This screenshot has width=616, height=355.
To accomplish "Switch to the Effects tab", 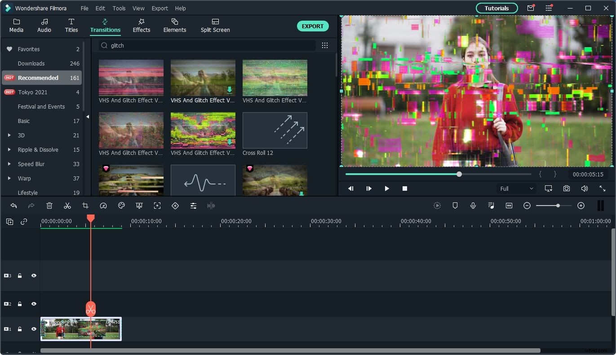I will pyautogui.click(x=141, y=25).
